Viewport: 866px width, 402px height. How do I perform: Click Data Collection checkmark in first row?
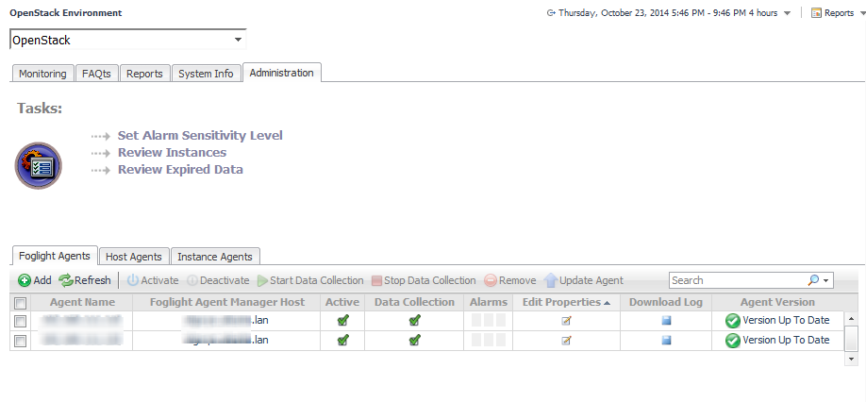(x=414, y=320)
